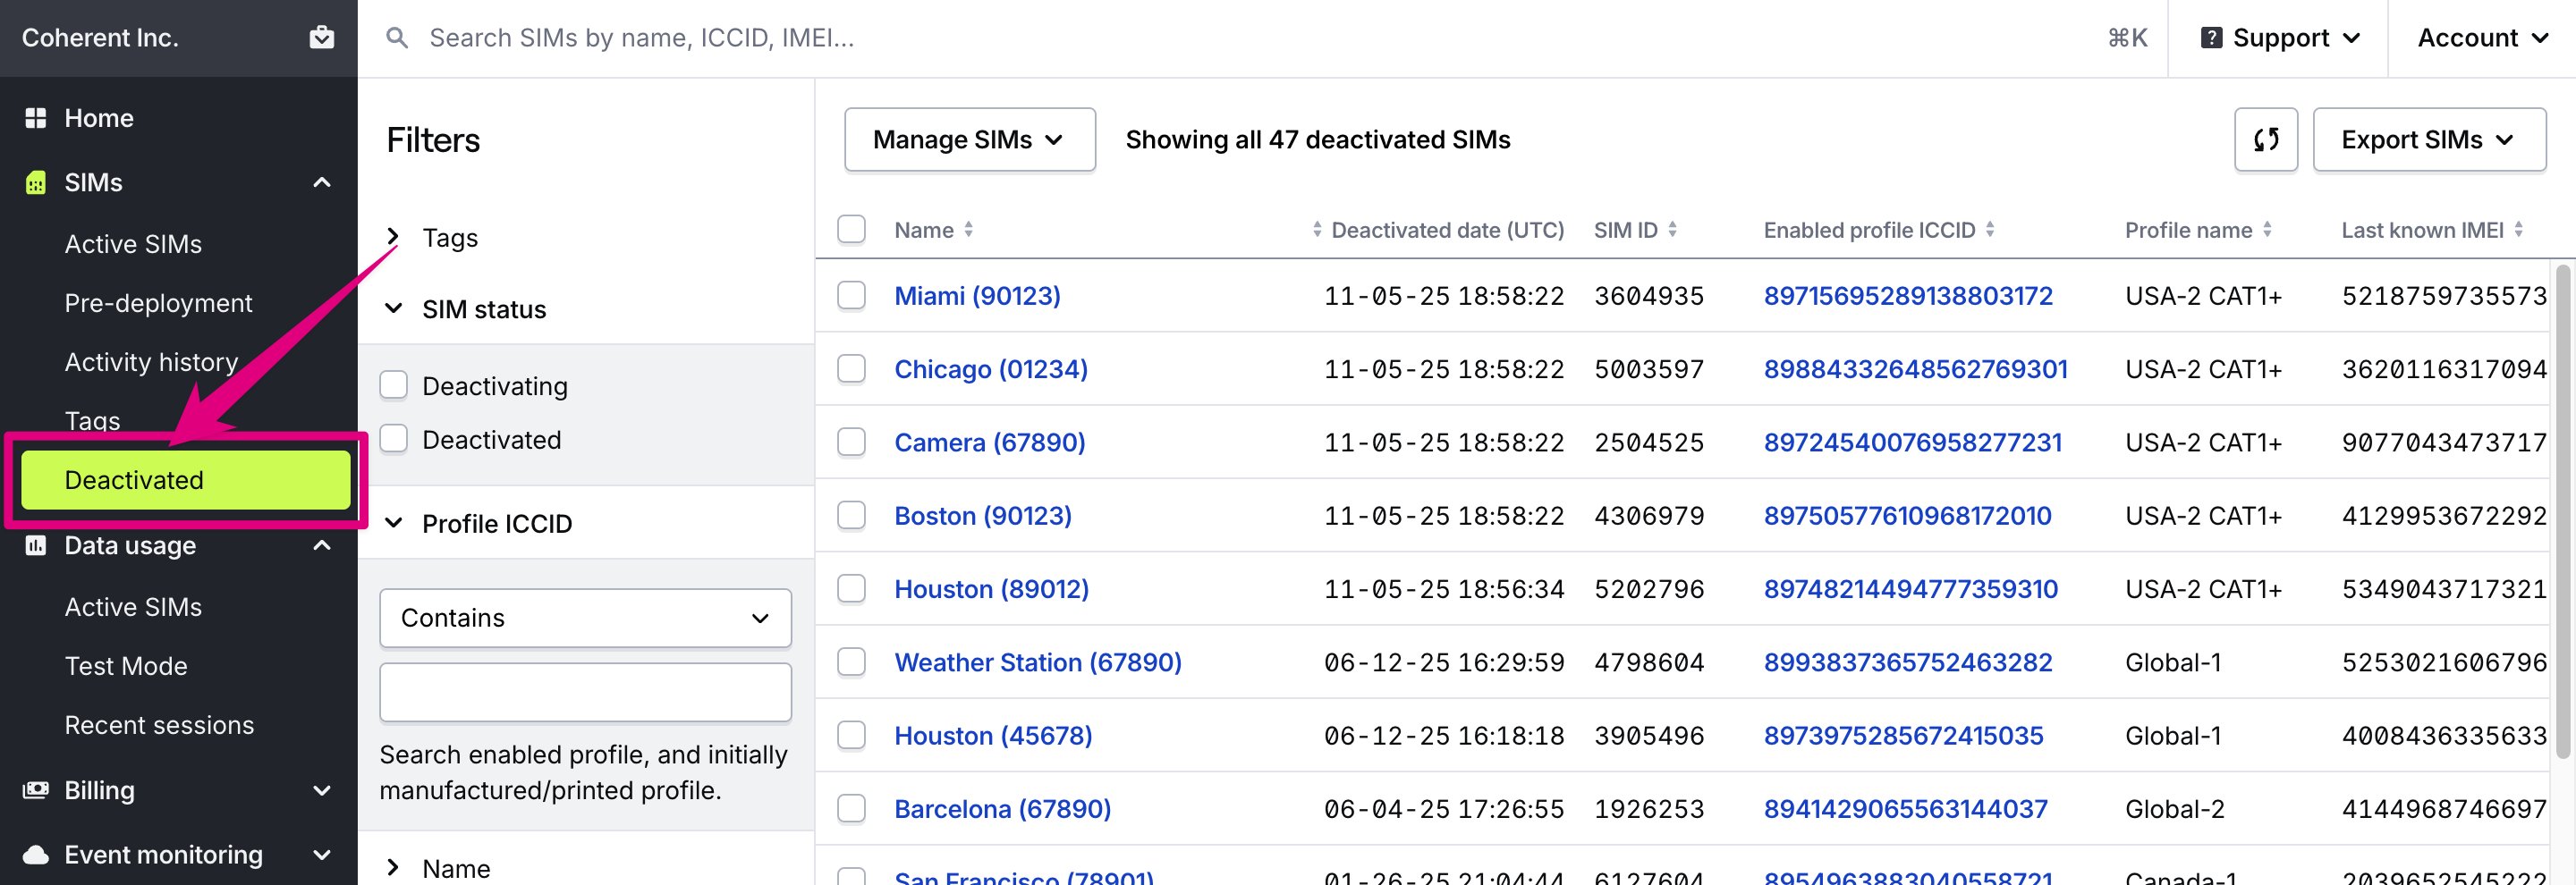Click the briefcase icon beside Coherent Inc.
This screenshot has width=2576, height=885.
(321, 38)
